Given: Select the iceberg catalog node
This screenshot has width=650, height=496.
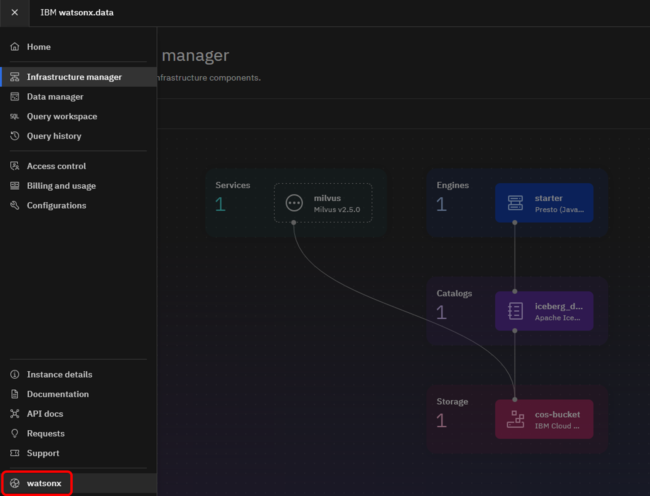Looking at the screenshot, I should [544, 311].
